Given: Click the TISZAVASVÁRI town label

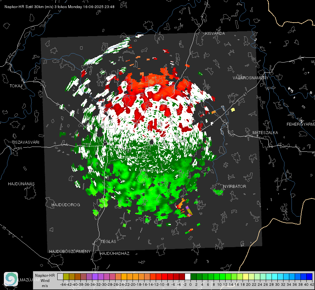Looking at the screenshot, I should [x=25, y=142].
